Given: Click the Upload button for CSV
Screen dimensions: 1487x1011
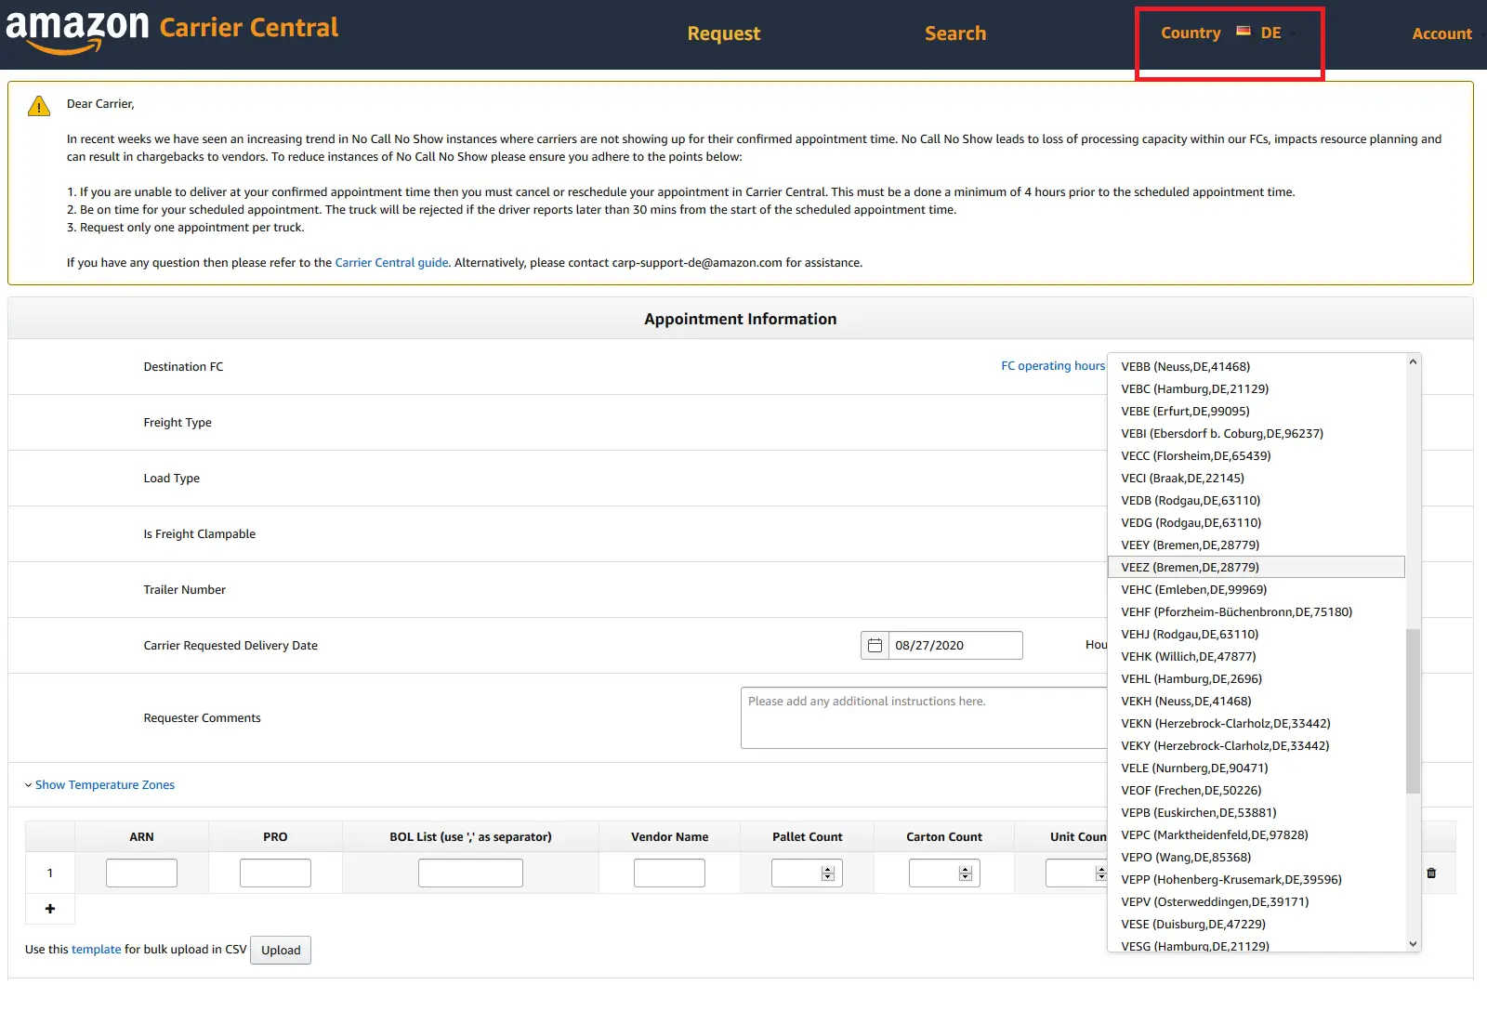Looking at the screenshot, I should [x=280, y=950].
